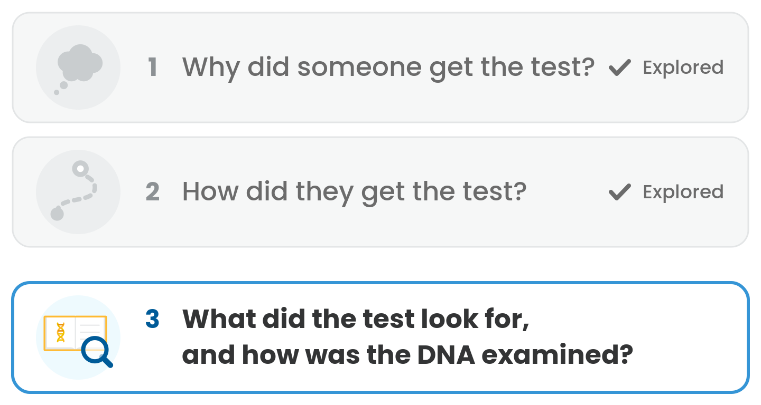Screen dimensions: 761x405
Task: Click the Explored status on card 2
Action: click(x=683, y=192)
